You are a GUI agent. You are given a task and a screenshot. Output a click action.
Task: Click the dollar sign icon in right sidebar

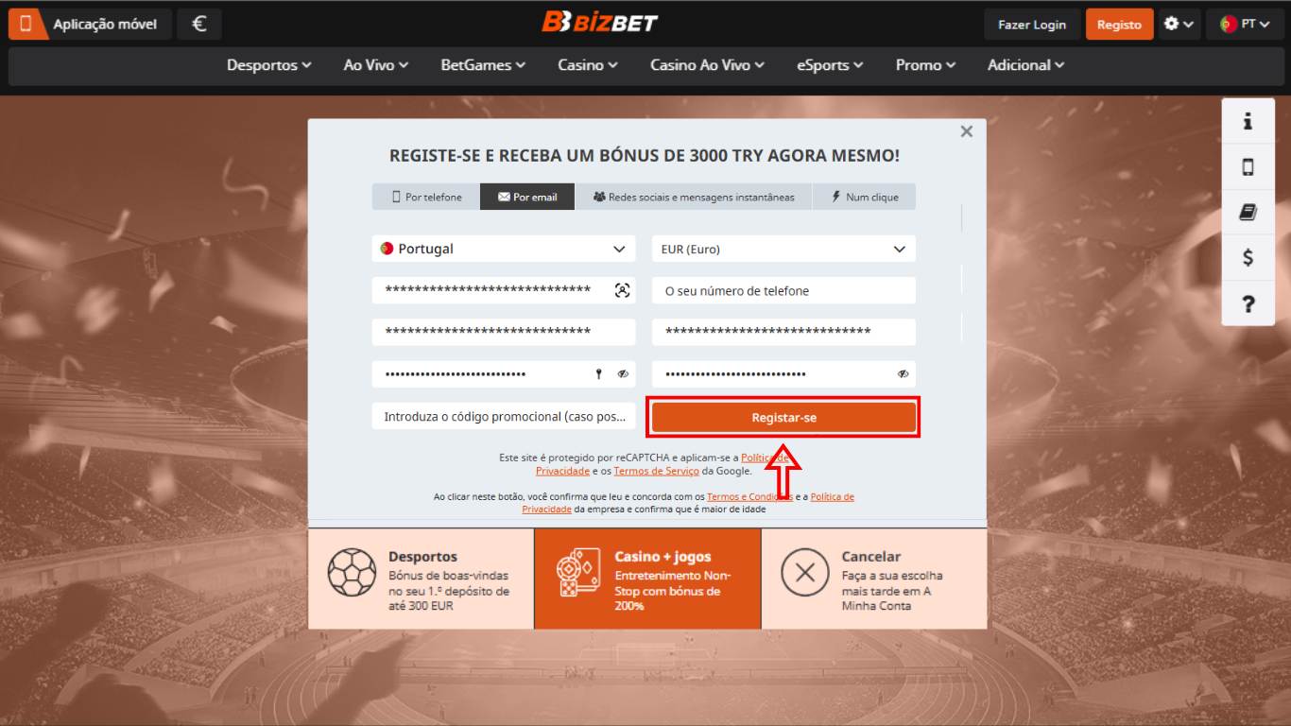pos(1248,257)
